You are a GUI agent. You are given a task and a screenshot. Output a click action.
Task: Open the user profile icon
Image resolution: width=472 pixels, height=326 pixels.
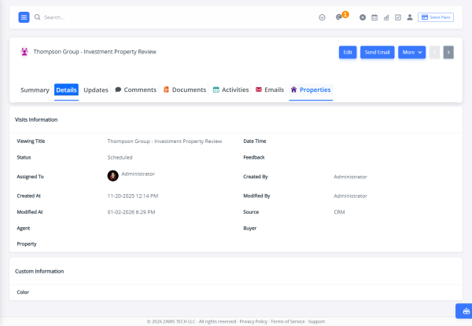click(x=410, y=17)
